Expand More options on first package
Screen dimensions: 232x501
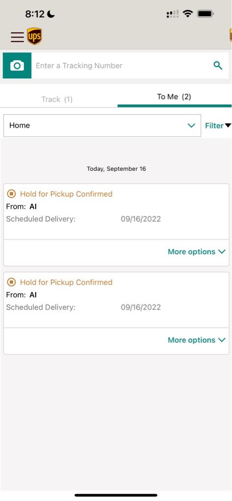(x=197, y=252)
